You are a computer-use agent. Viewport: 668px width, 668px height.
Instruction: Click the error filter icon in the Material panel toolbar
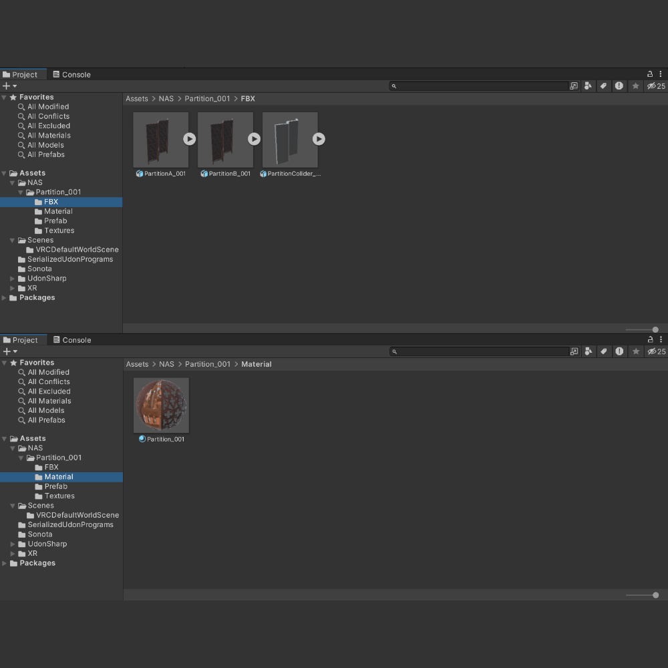(619, 351)
